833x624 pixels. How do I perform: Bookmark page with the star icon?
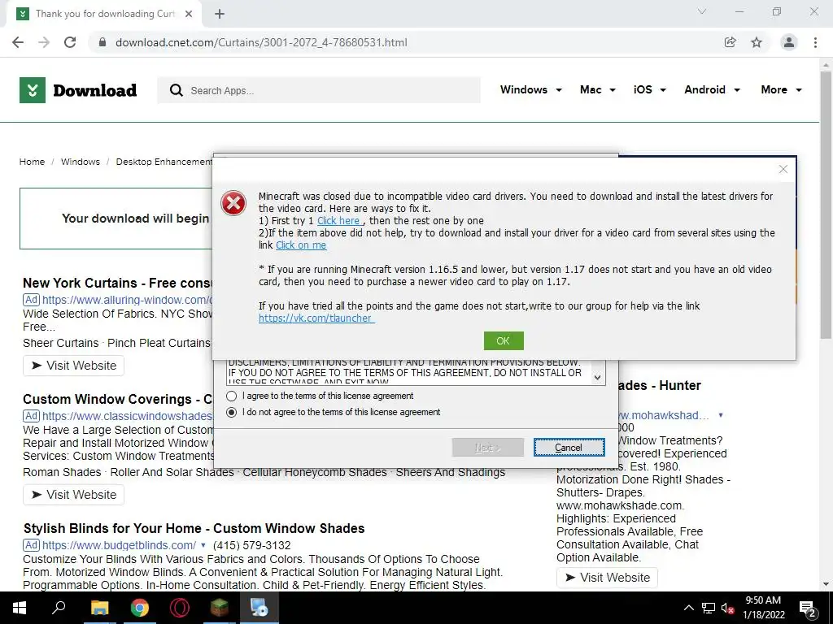[757, 42]
